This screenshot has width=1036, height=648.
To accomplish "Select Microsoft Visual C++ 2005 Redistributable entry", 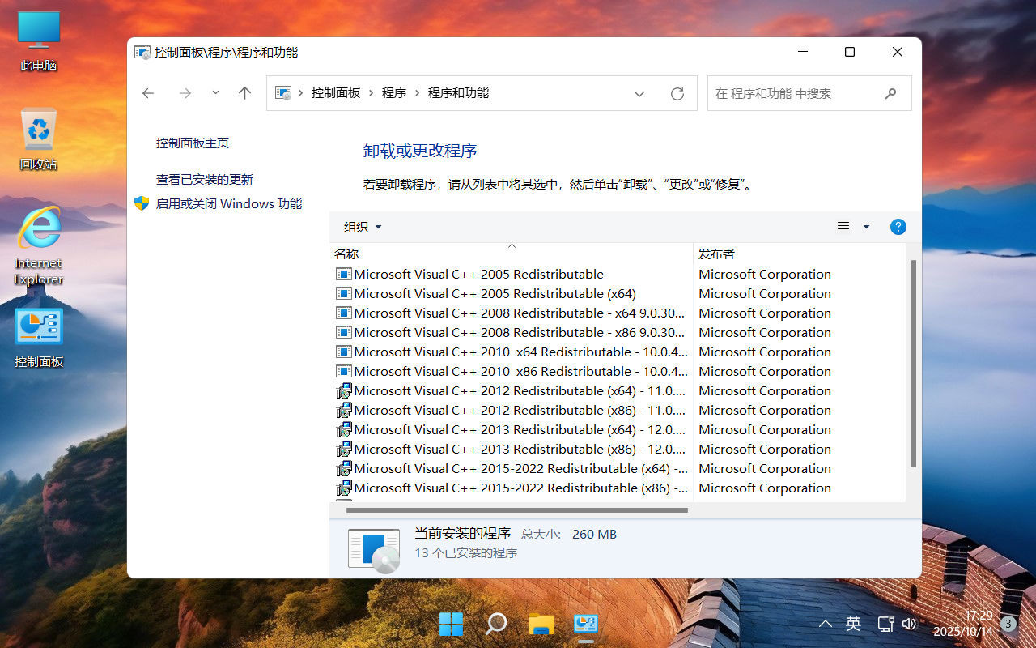I will 478,274.
